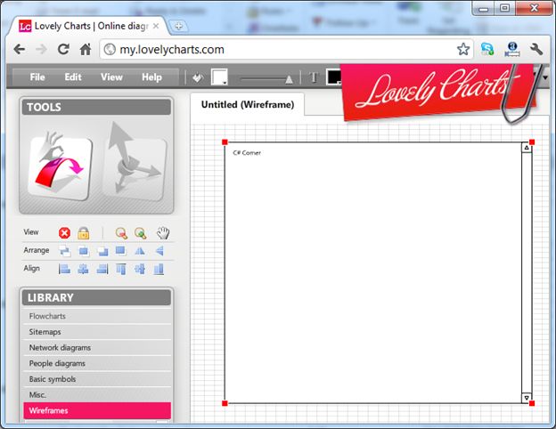Click the wireframe scroll up arrow

point(527,148)
